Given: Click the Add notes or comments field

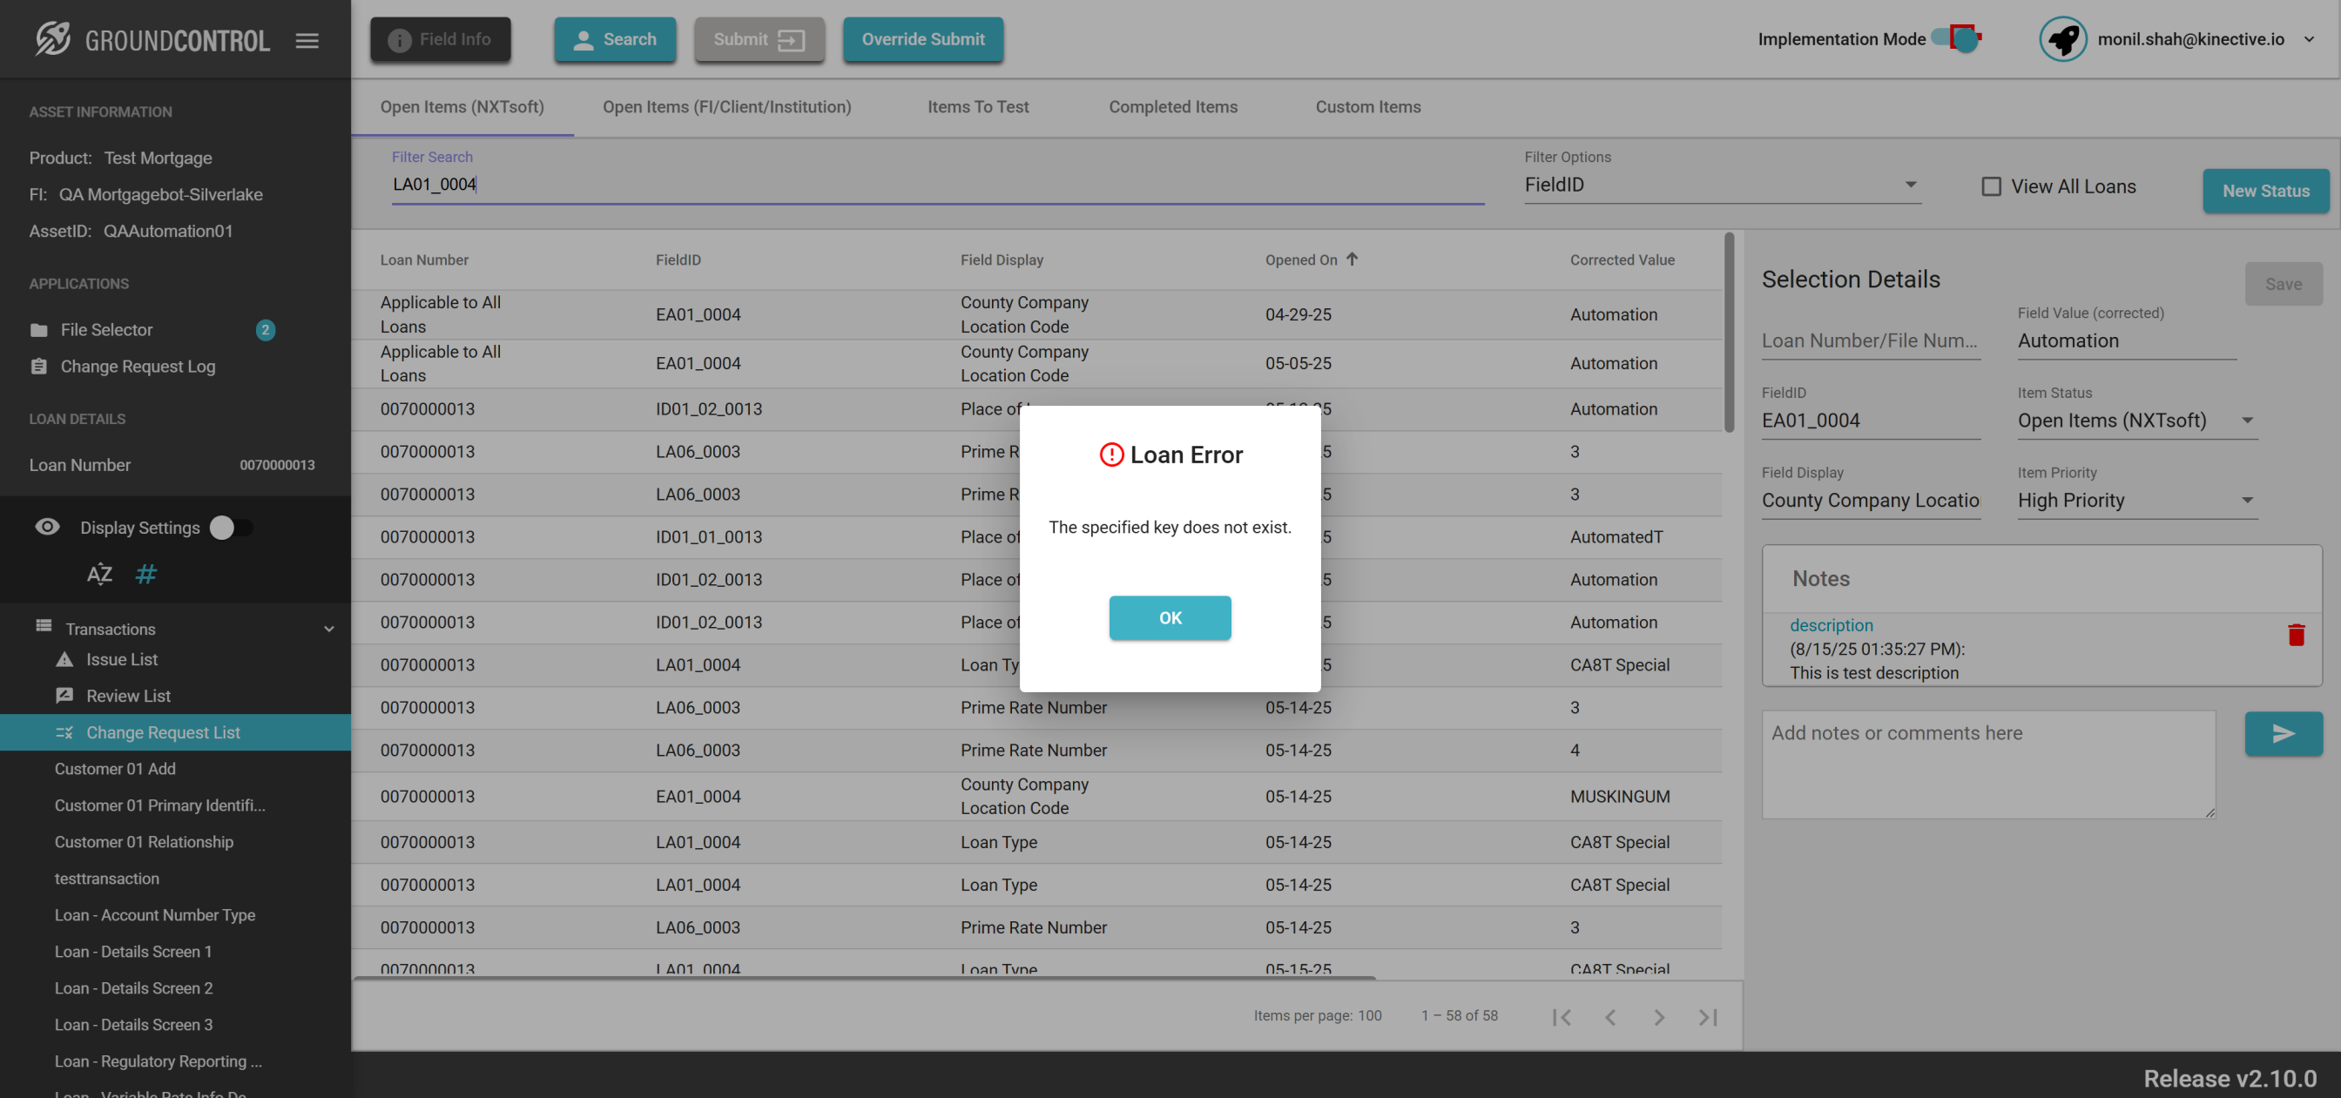Looking at the screenshot, I should click(x=1987, y=765).
